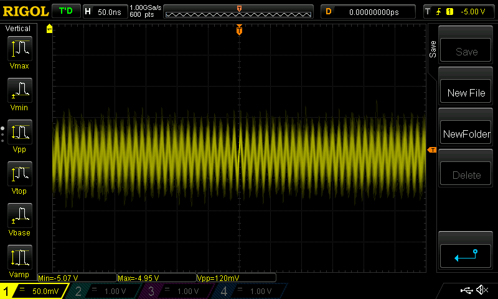
Task: Enable channel 3 indicator
Action: (177, 291)
